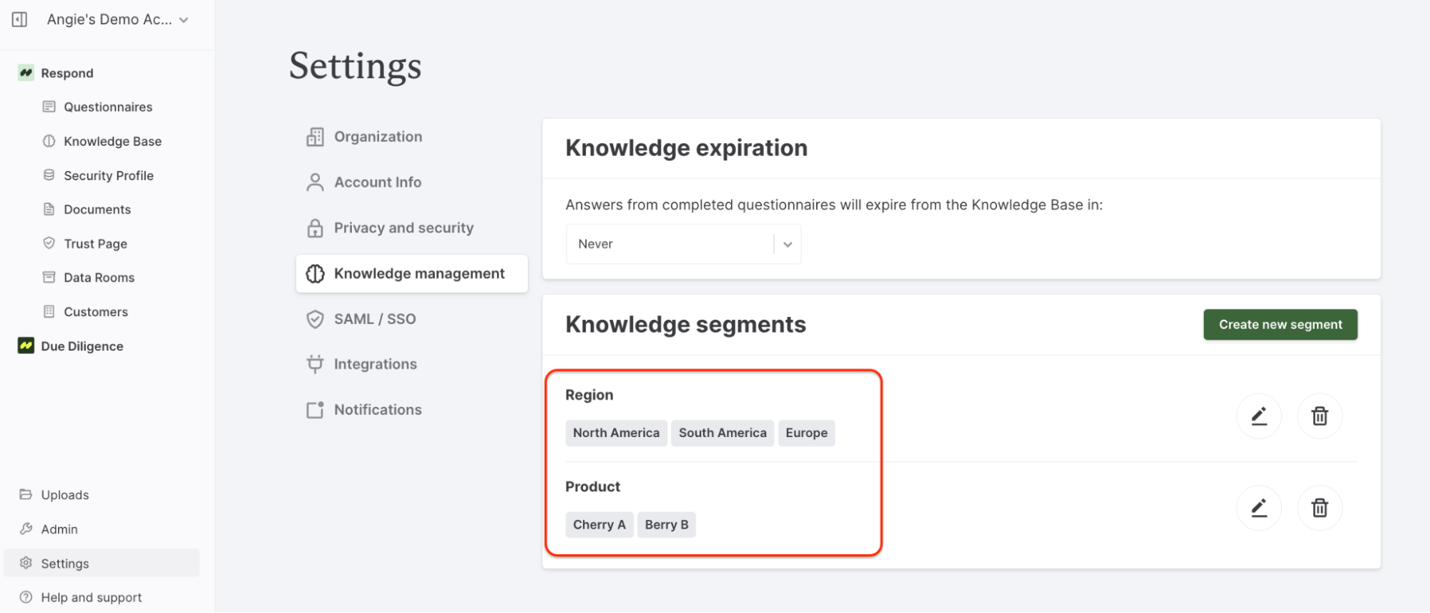
Task: Edit the Region segment
Action: point(1258,416)
